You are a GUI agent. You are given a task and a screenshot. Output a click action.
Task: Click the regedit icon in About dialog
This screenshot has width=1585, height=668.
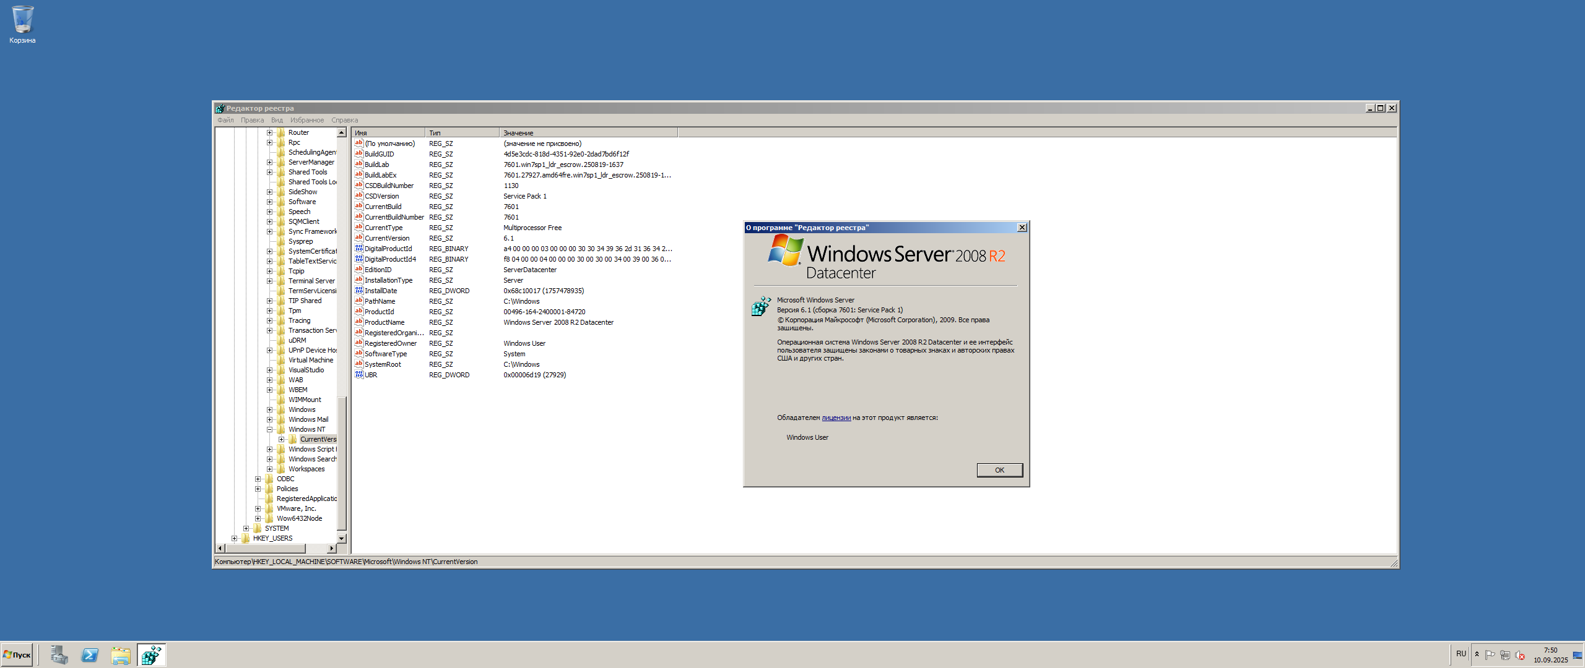pyautogui.click(x=761, y=306)
